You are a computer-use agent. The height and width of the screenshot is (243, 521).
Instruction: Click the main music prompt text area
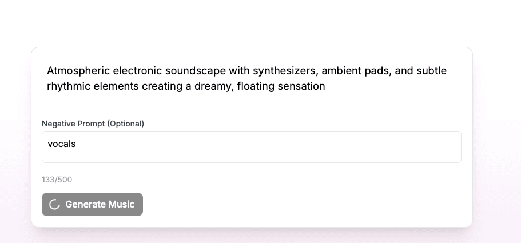point(252,79)
